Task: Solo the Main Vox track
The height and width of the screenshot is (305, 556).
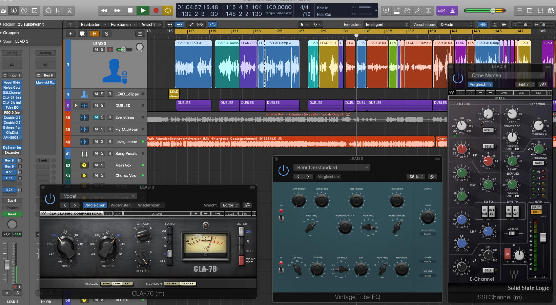Action: click(102, 165)
